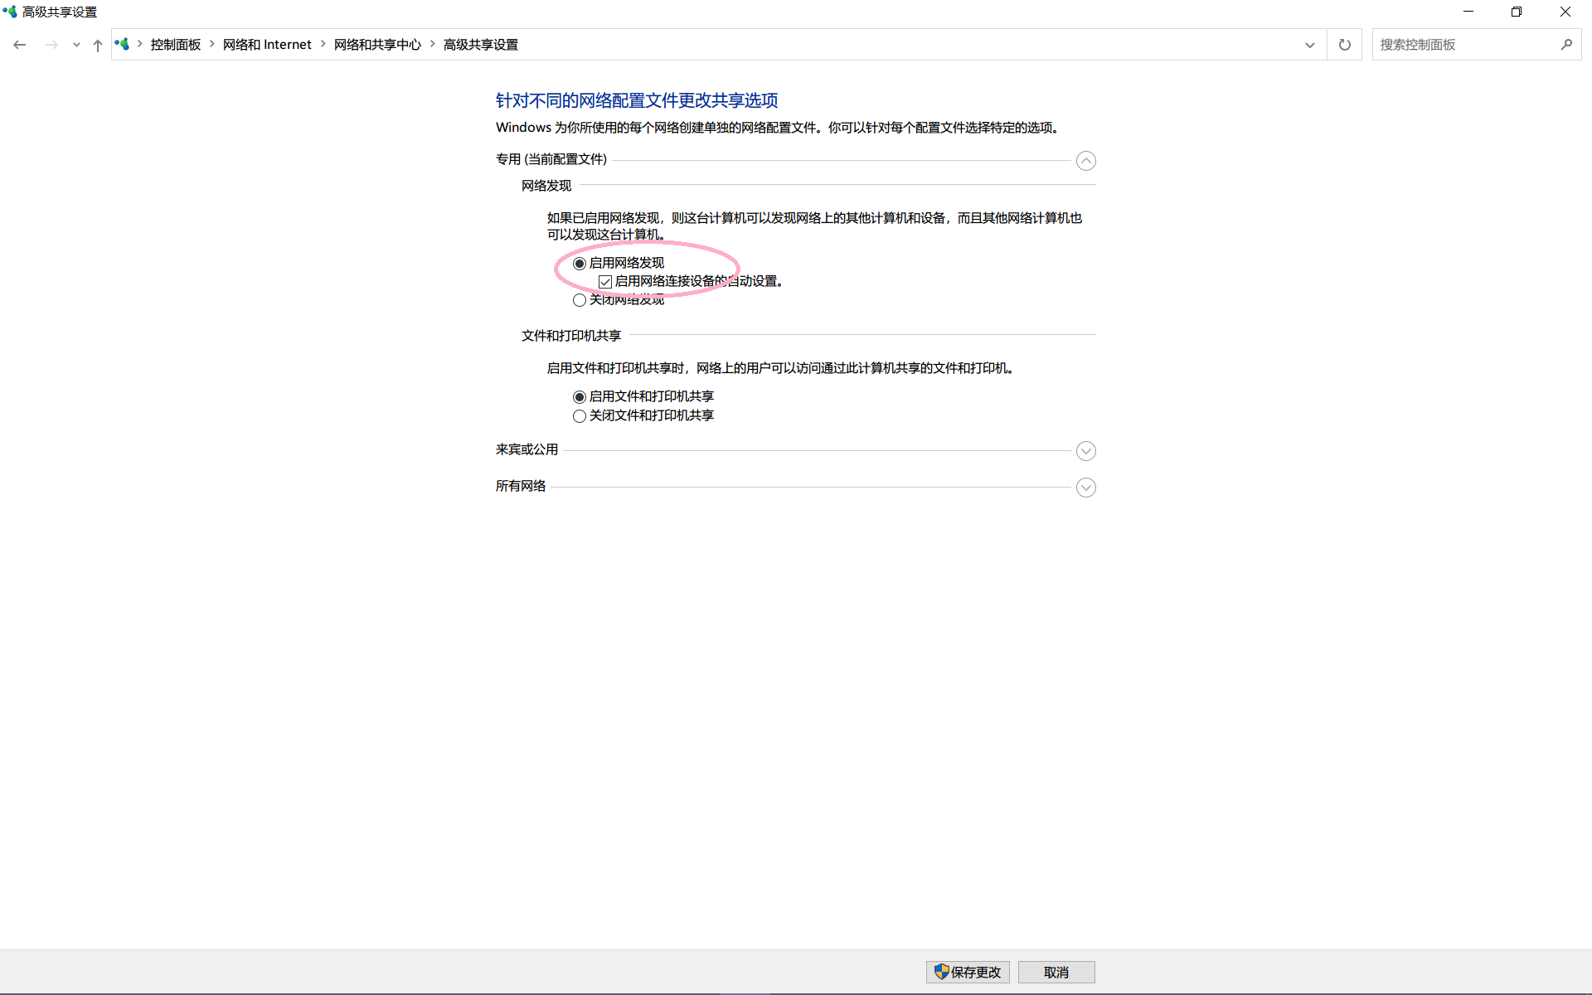Open address bar history dropdown
Viewport: 1592px width, 995px height.
[1310, 45]
